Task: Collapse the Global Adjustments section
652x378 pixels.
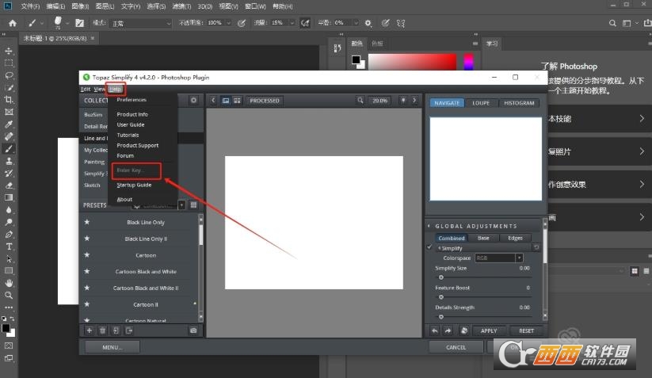Action: point(429,226)
